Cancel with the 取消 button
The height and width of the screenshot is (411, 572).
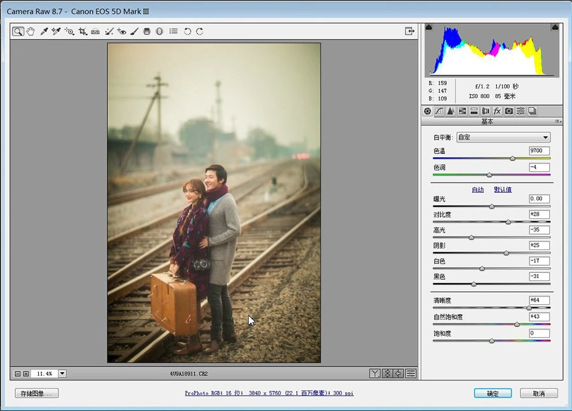click(539, 393)
